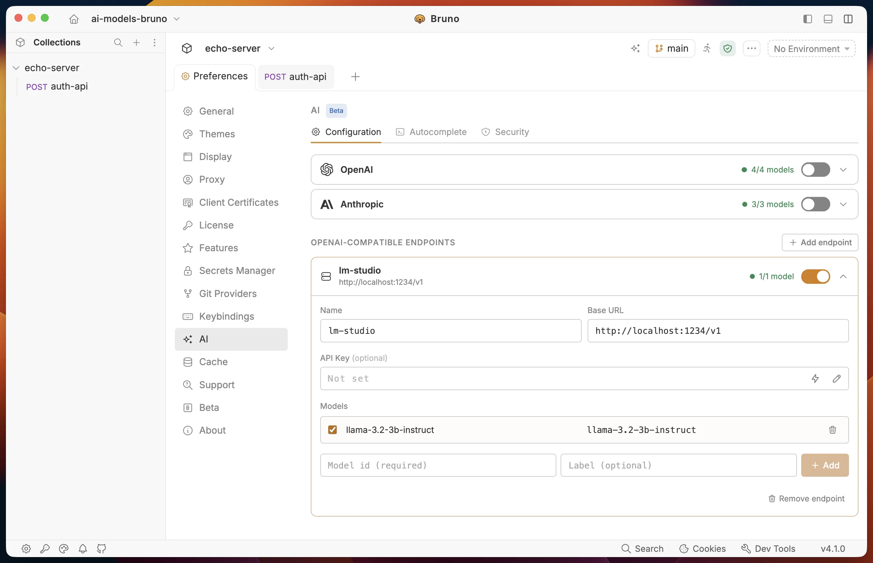Test the API key with lightning icon
The width and height of the screenshot is (873, 563).
[x=815, y=378]
